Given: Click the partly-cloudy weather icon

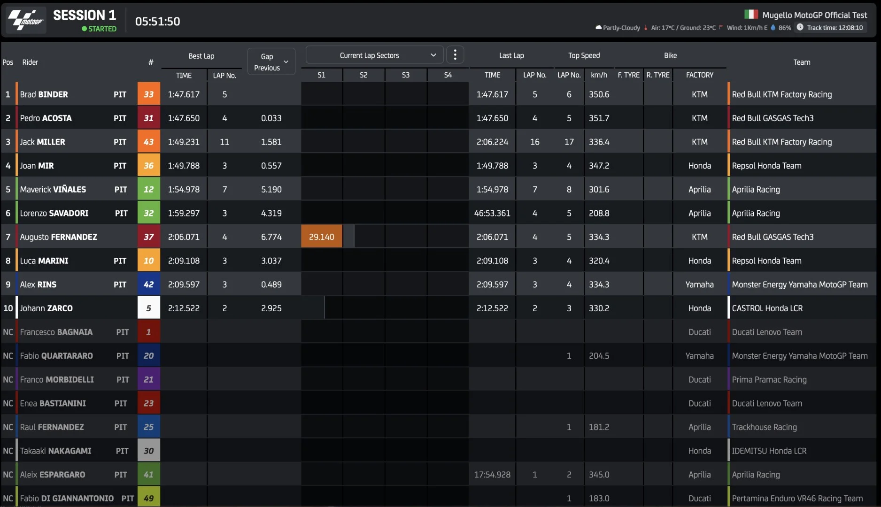Looking at the screenshot, I should 598,28.
